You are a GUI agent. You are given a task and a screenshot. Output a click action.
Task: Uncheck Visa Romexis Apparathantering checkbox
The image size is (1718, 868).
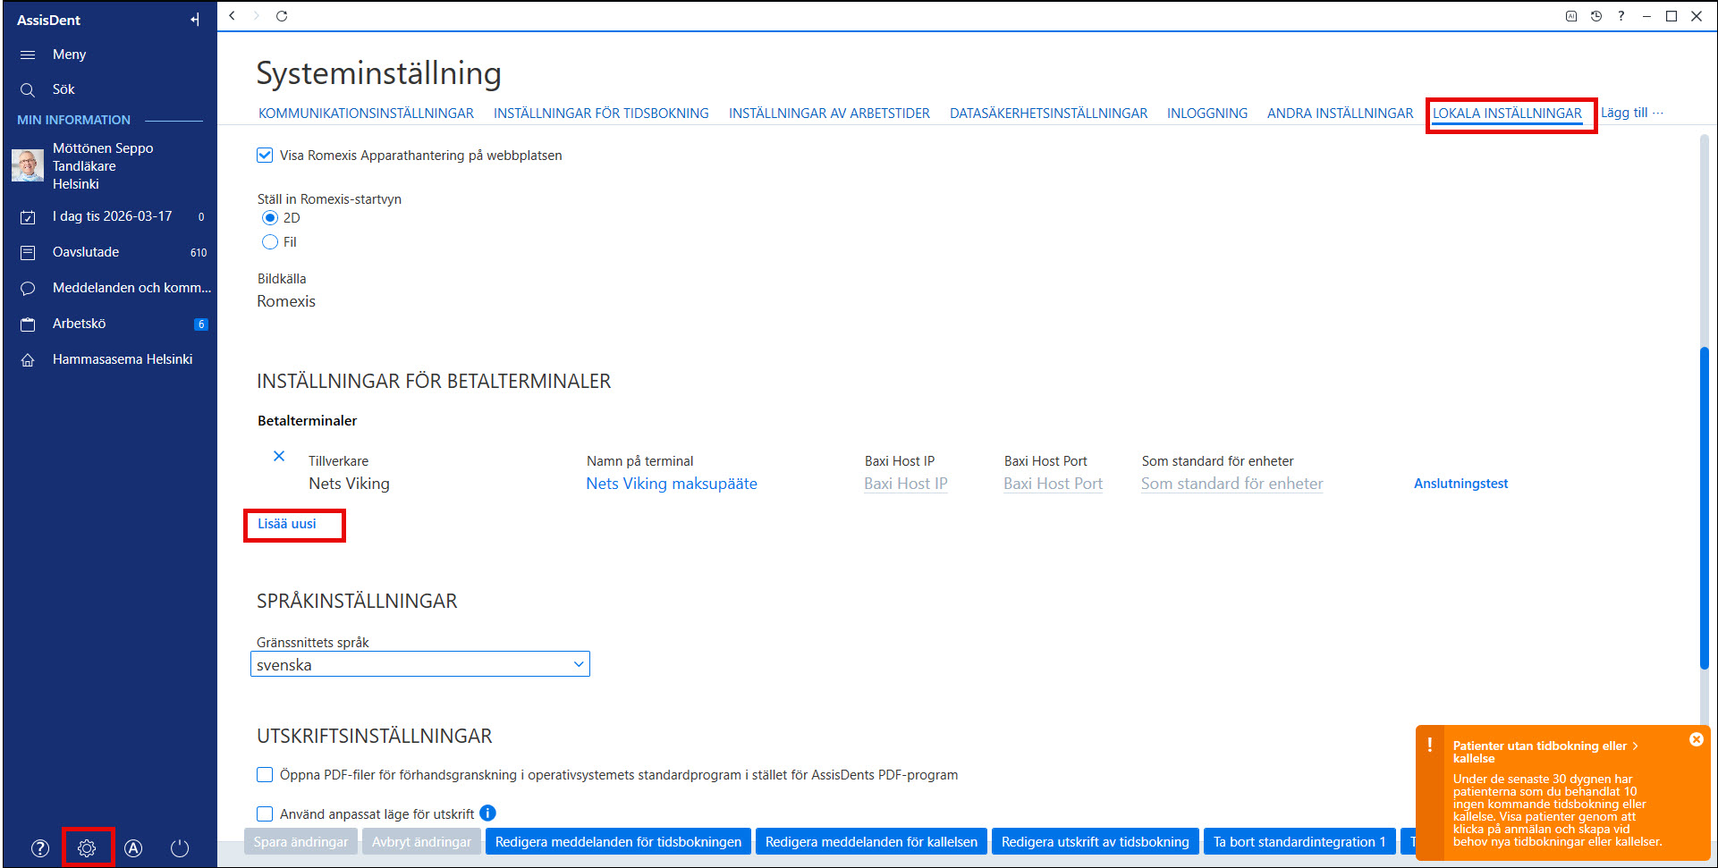click(265, 155)
